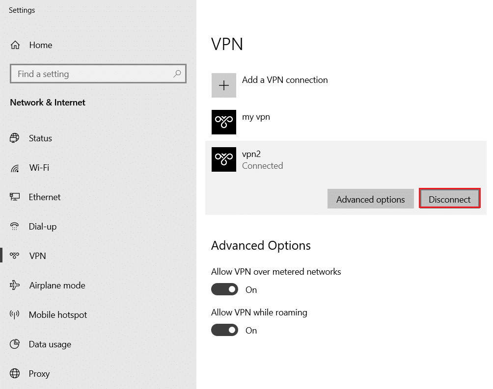This screenshot has width=493, height=389.
Task: Open Mobile hotspot via antenna icon
Action: point(15,314)
